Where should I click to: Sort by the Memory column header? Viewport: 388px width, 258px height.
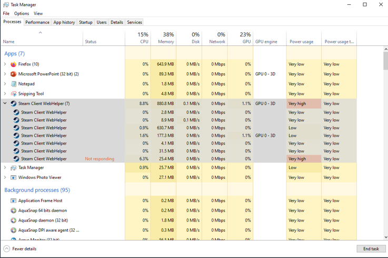163,38
